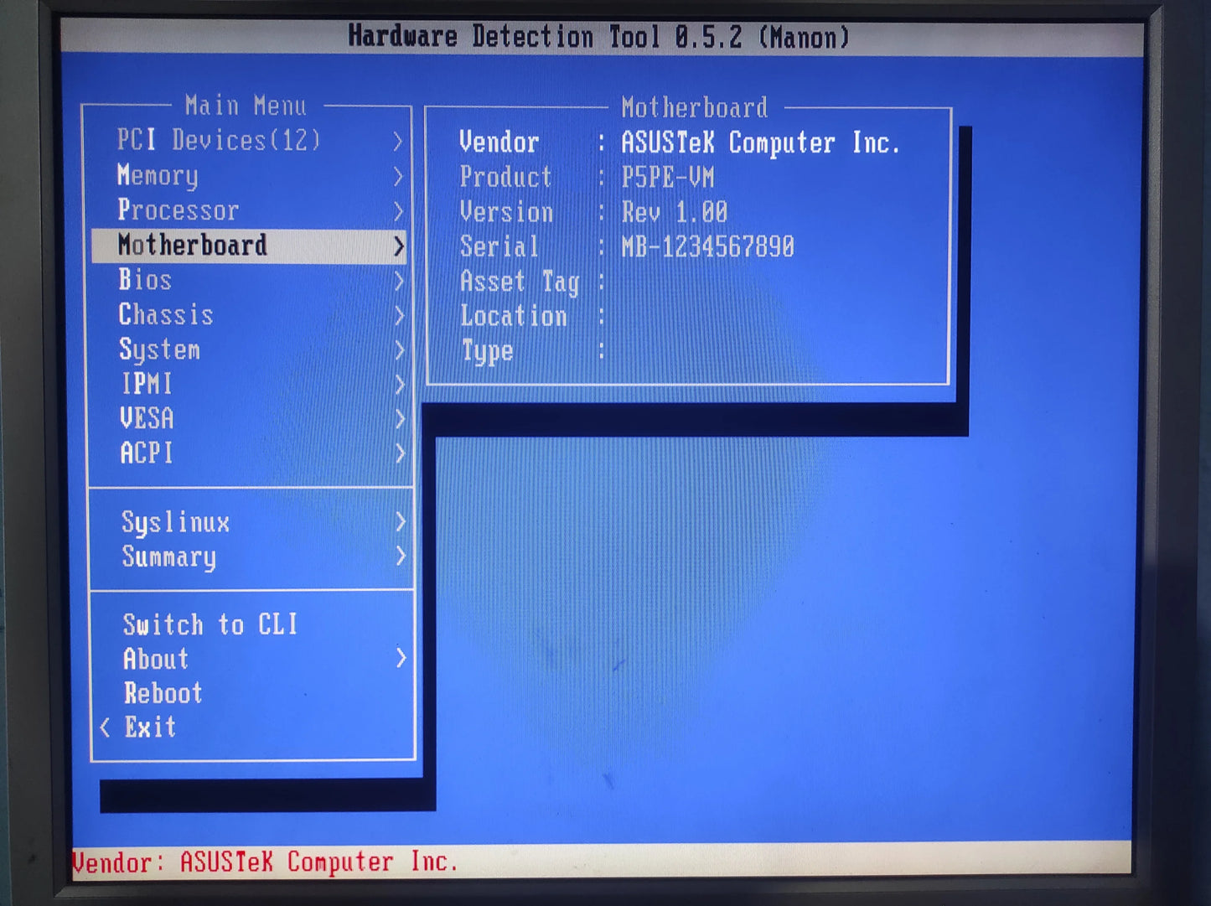Select the Memory menu entry
1211x906 pixels.
coord(248,175)
